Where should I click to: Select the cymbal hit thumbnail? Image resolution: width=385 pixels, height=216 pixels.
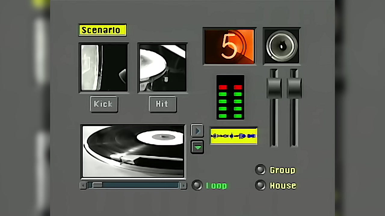(163, 67)
